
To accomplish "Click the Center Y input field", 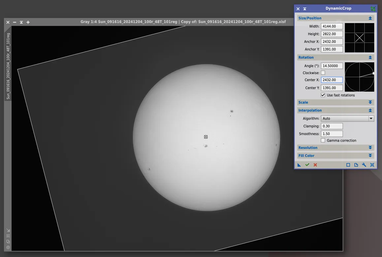I will [332, 88].
